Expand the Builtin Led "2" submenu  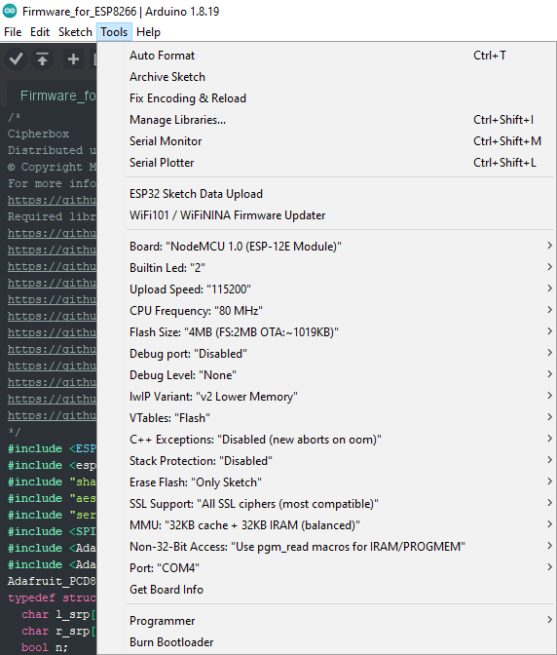(326, 268)
